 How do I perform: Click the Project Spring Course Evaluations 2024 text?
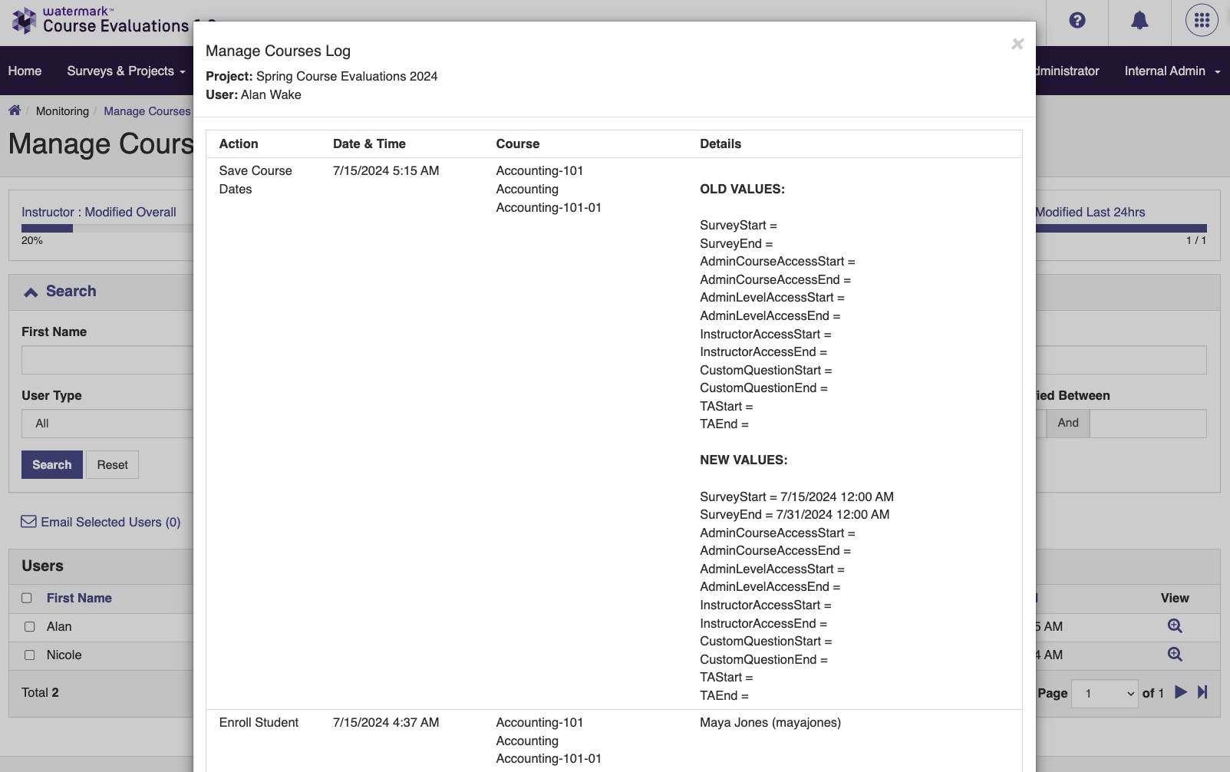tap(322, 76)
